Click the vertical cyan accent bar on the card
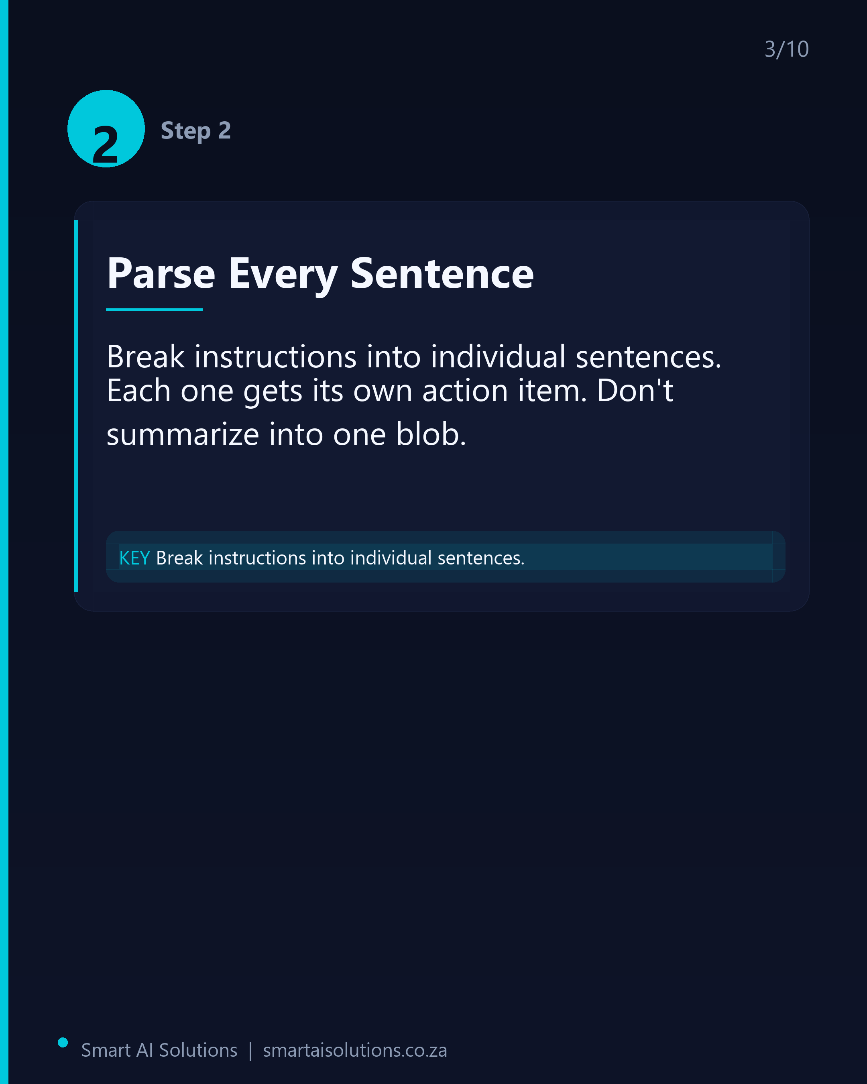The width and height of the screenshot is (867, 1084). tap(76, 406)
